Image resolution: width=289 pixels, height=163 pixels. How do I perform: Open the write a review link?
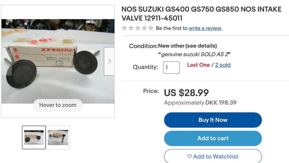[205, 28]
